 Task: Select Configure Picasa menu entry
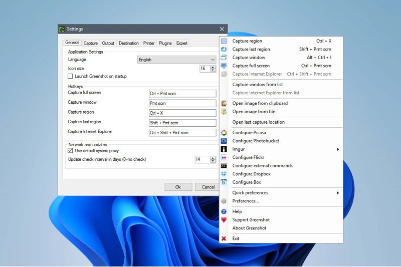(x=281, y=133)
